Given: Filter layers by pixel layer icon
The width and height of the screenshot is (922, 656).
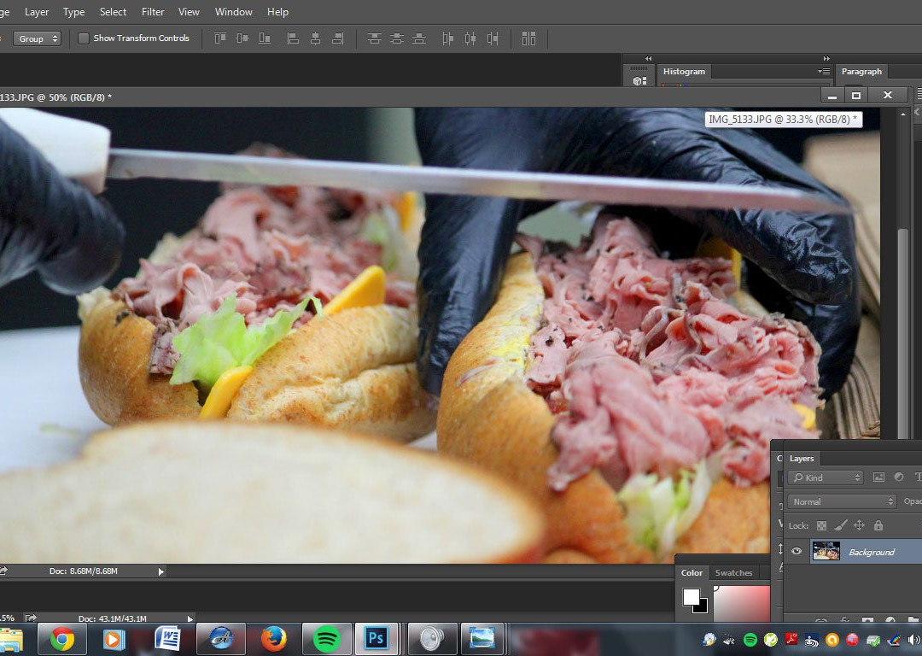Looking at the screenshot, I should [x=878, y=477].
